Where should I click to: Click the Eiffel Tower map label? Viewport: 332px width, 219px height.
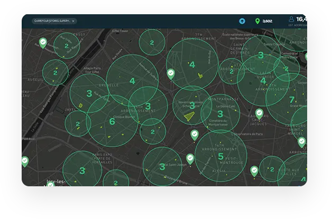pyautogui.click(x=120, y=31)
